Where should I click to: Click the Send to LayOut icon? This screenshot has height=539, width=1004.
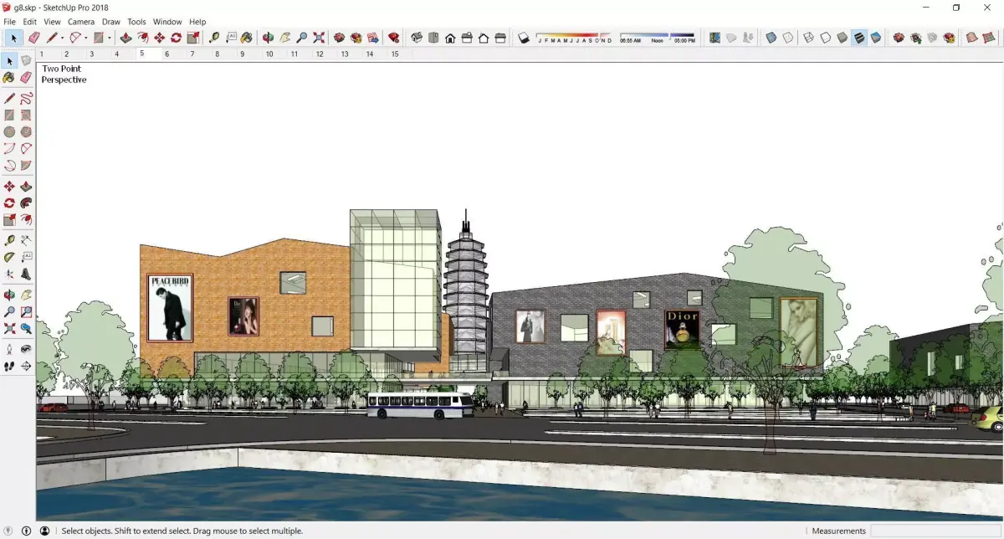(372, 38)
